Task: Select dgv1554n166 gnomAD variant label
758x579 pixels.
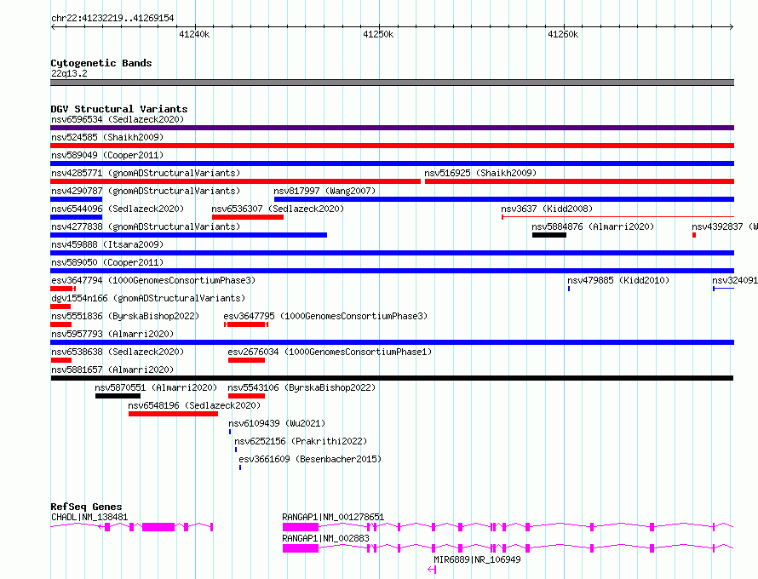Action: pyautogui.click(x=148, y=298)
